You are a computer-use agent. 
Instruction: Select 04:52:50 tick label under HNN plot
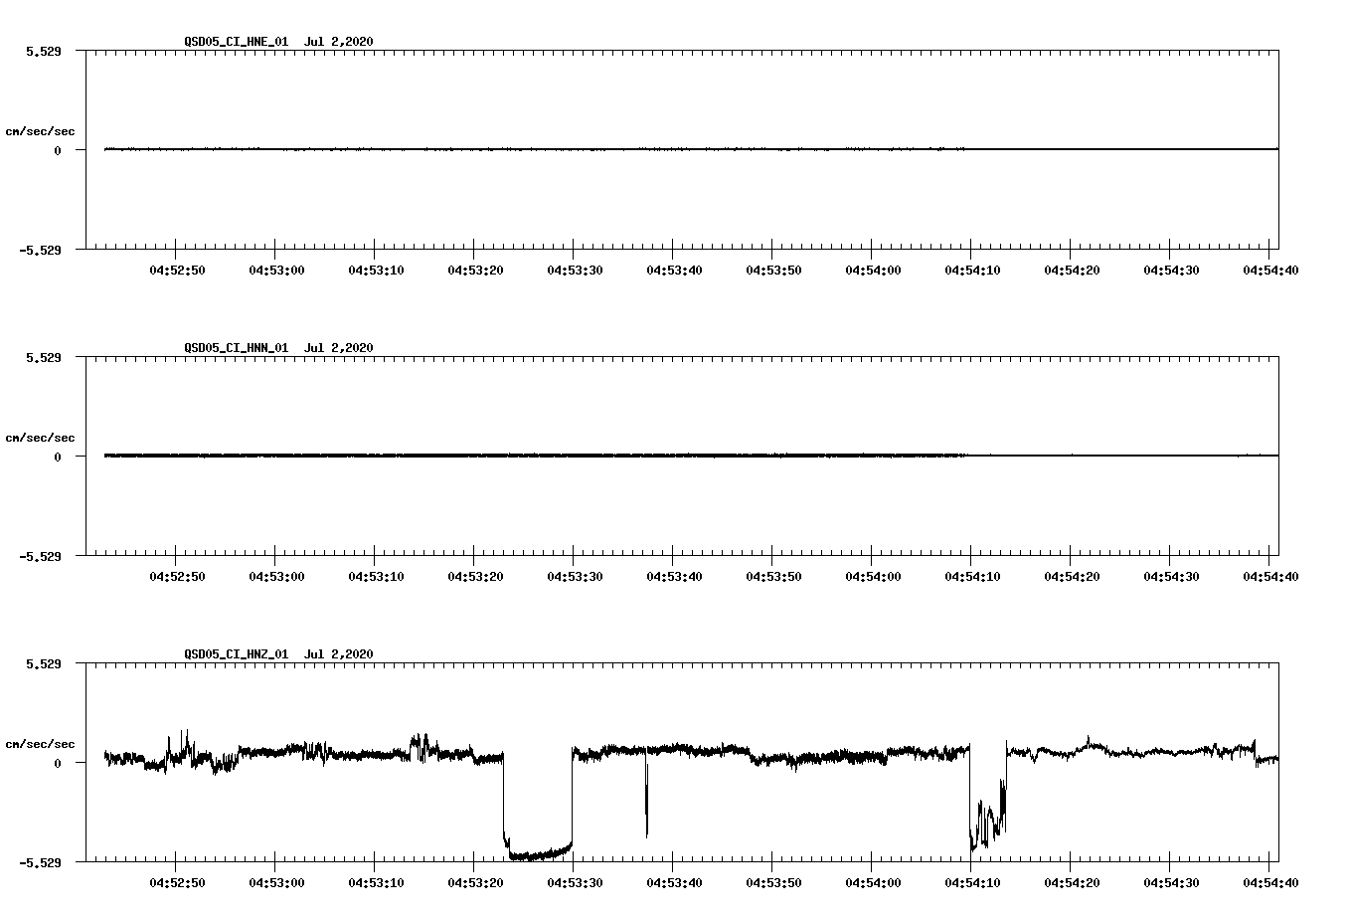click(177, 576)
